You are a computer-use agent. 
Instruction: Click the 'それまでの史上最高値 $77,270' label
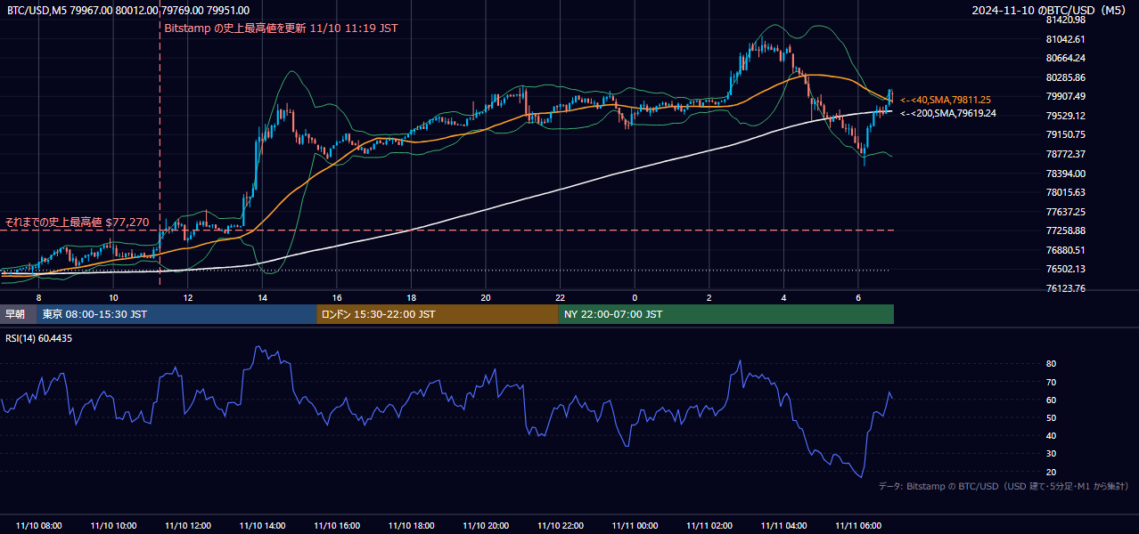(x=77, y=222)
